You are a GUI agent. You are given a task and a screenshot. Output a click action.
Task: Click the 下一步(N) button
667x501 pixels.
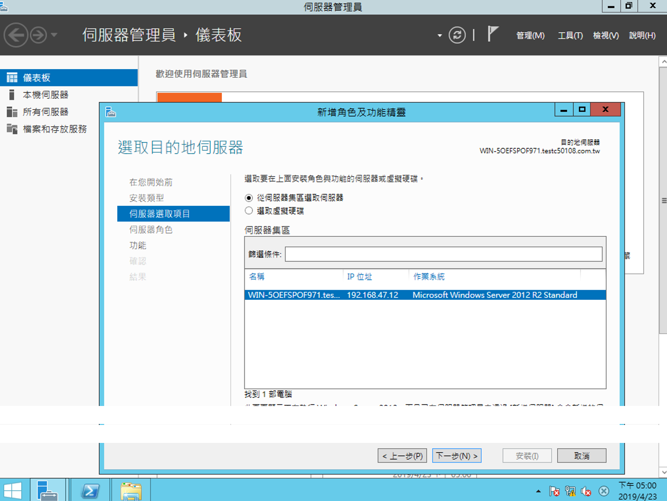click(x=457, y=456)
